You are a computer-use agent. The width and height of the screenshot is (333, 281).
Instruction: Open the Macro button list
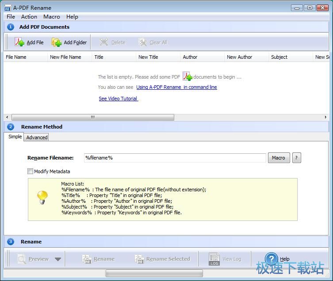[278, 158]
